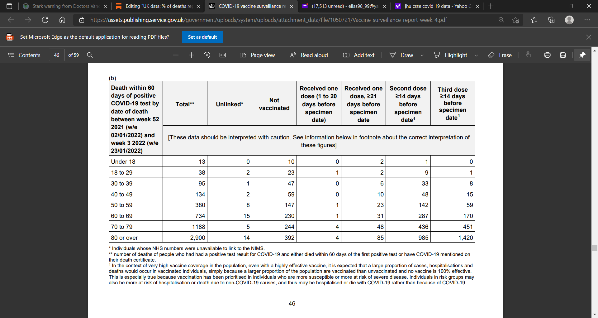Click the page number input field

(x=57, y=55)
